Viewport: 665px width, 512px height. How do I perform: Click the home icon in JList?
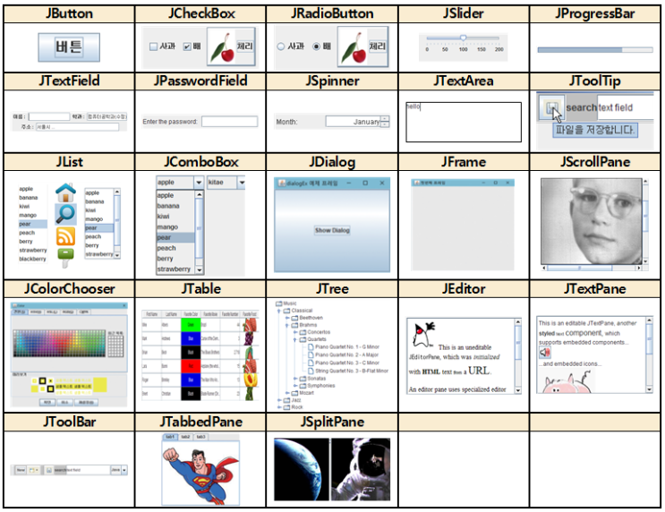[x=65, y=192]
